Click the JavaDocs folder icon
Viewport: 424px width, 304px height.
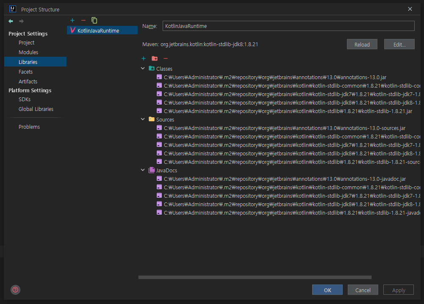[x=152, y=170]
